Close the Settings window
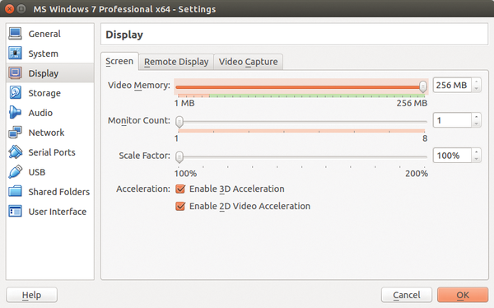 pos(9,9)
